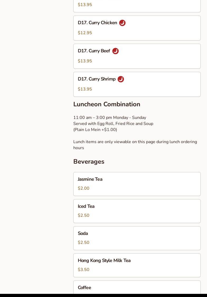
Task: Click the spicy icon beside Curry Shrimp
Action: (121, 79)
